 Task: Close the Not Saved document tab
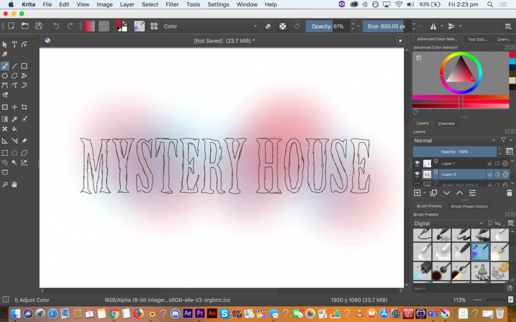[x=400, y=41]
